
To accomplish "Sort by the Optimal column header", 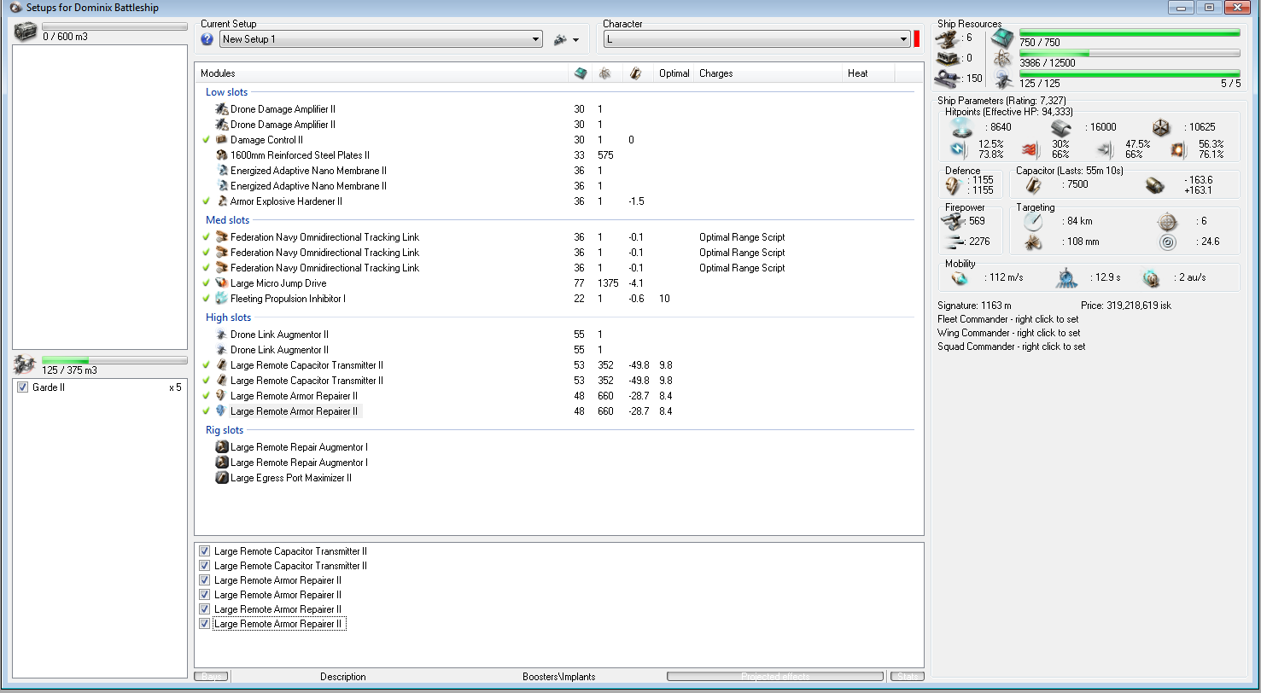I will [674, 73].
